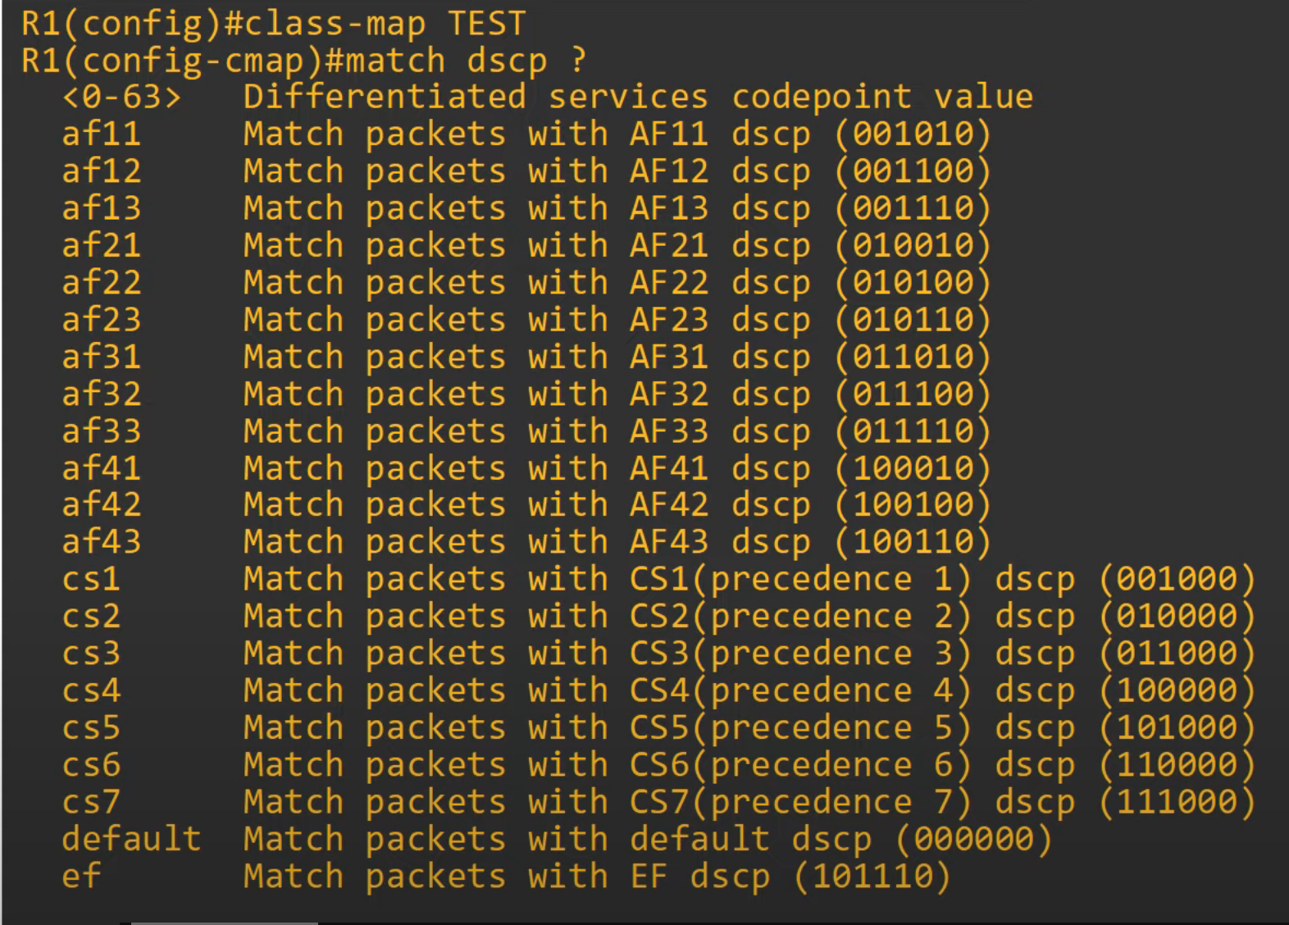
Task: Select the af31 keyword text
Action: coord(101,357)
